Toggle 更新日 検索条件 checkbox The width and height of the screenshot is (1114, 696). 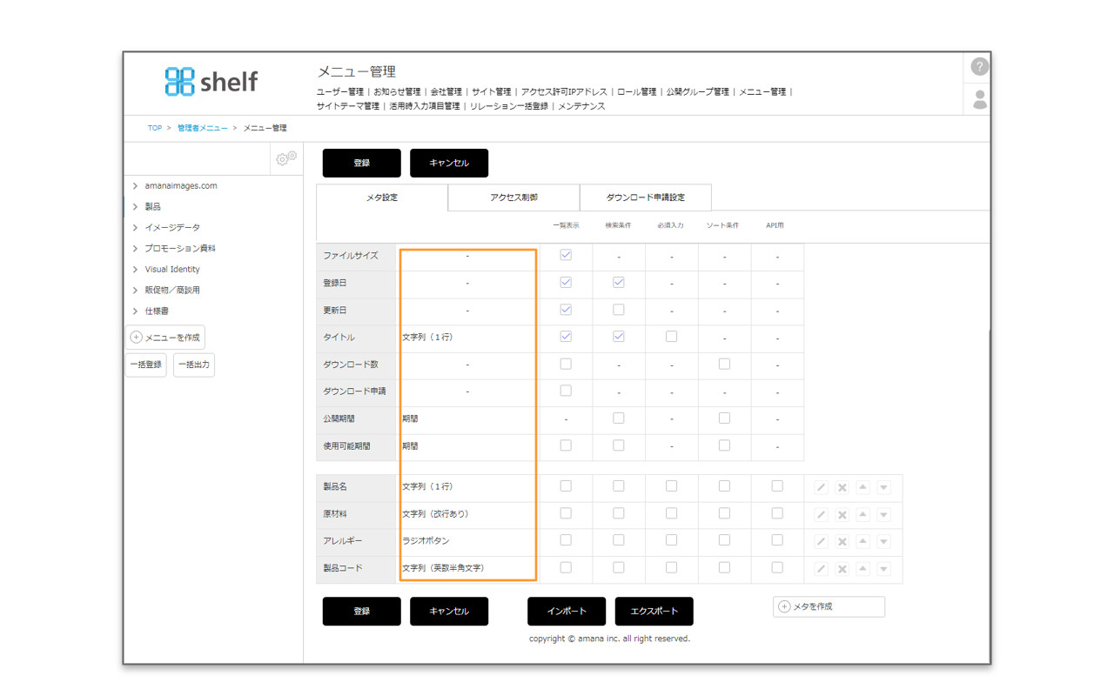click(619, 309)
